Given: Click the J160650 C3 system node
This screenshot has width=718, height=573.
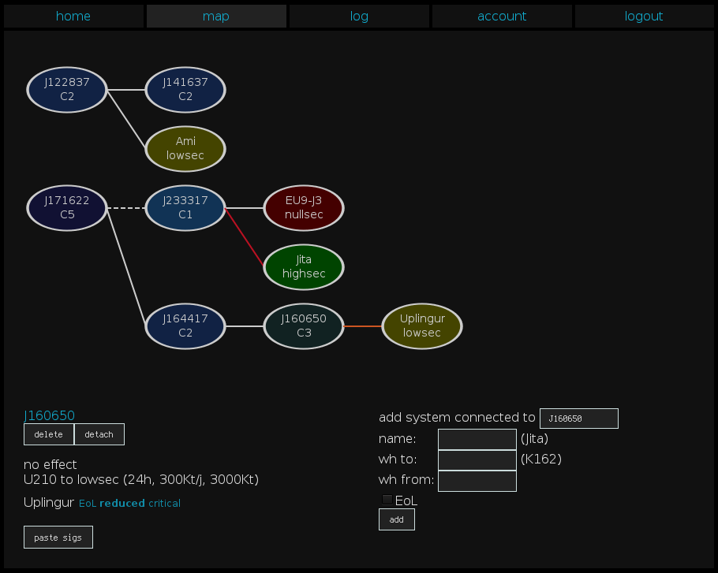Looking at the screenshot, I should coord(304,326).
